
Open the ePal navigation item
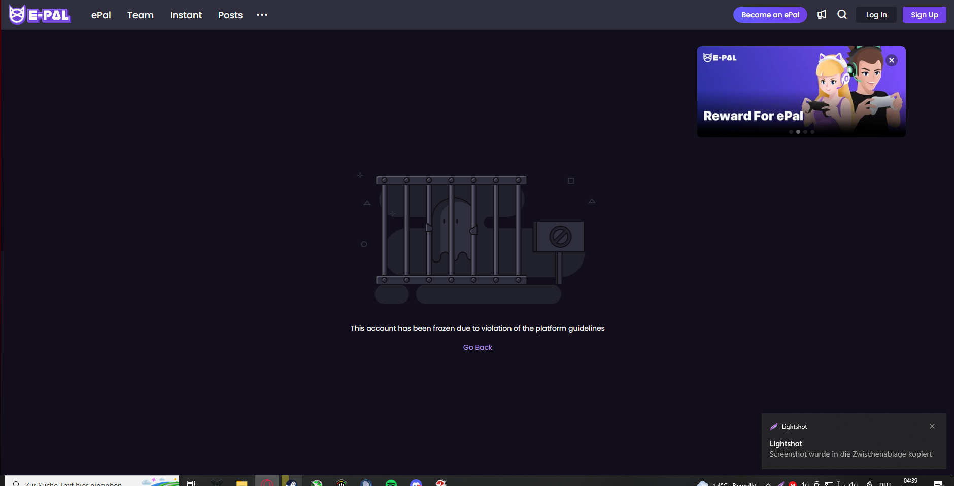coord(101,15)
